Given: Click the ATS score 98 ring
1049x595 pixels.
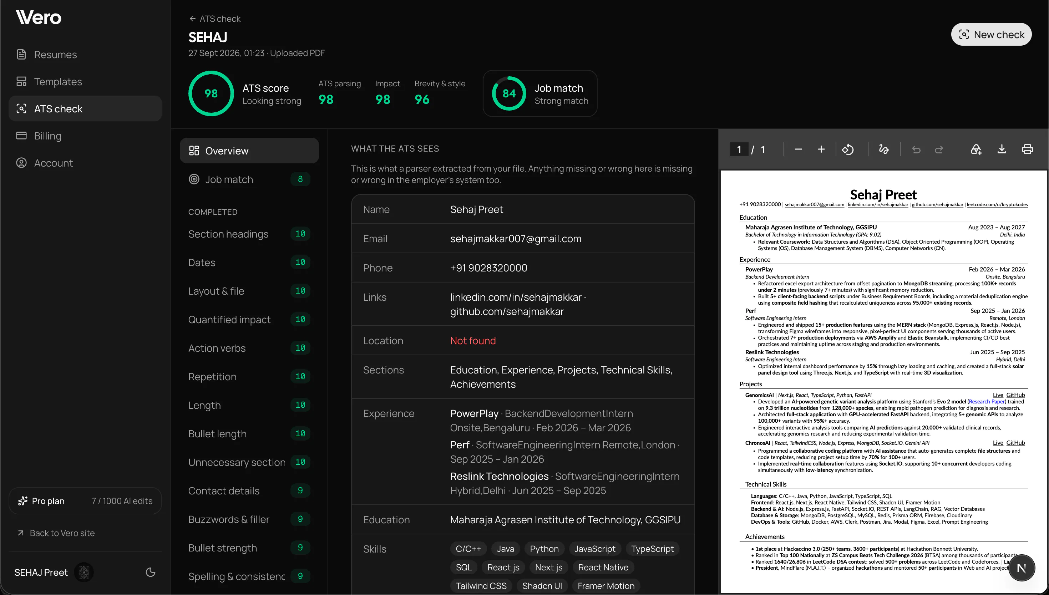Looking at the screenshot, I should click(211, 93).
